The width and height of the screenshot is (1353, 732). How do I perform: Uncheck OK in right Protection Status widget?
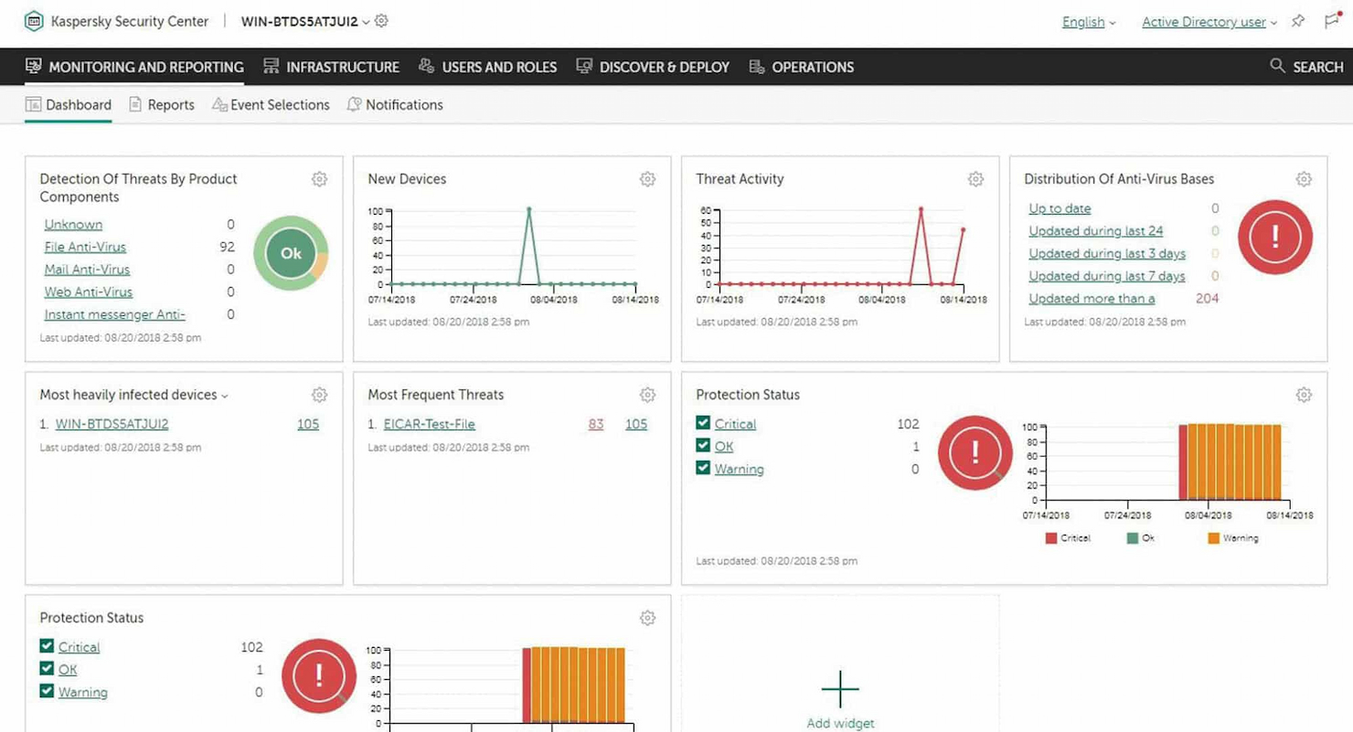703,445
